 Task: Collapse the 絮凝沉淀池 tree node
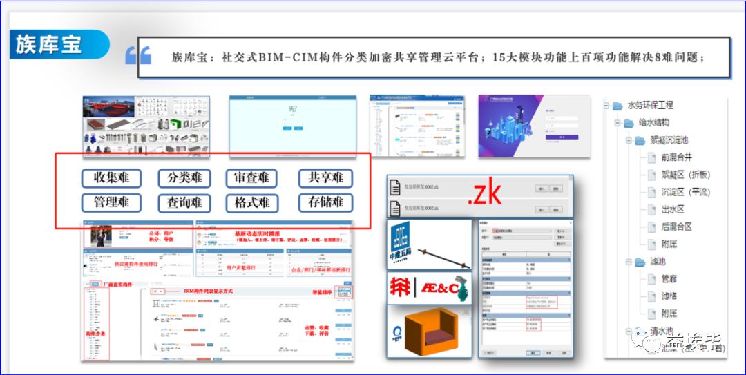click(x=629, y=140)
